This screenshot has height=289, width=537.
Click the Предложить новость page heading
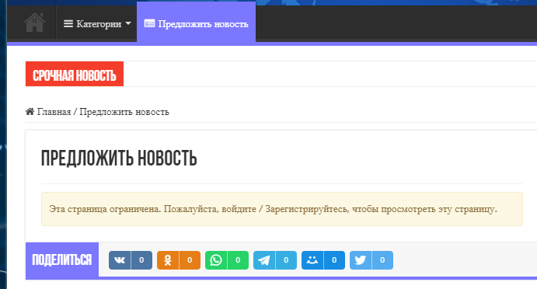[119, 158]
